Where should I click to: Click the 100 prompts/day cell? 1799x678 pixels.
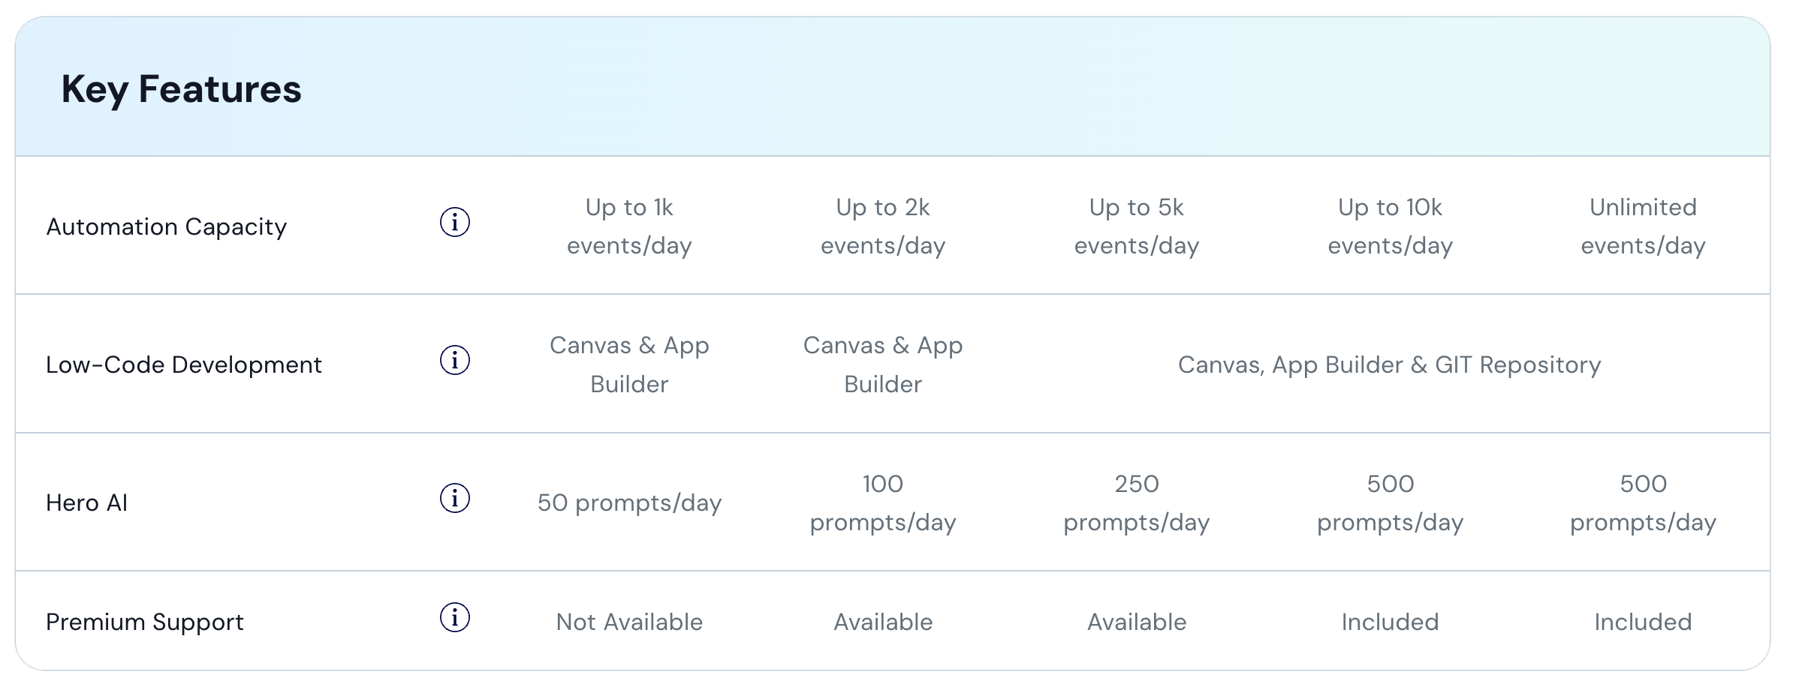pyautogui.click(x=883, y=502)
